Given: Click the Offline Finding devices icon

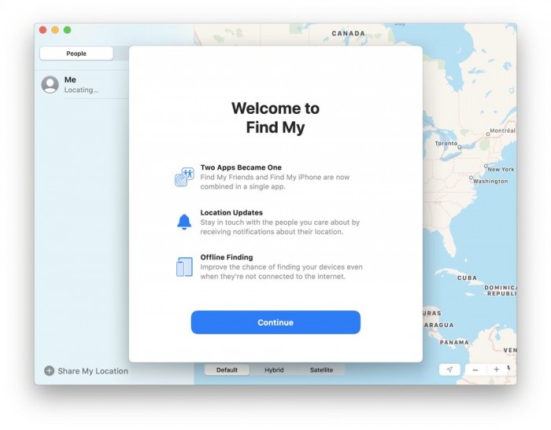Looking at the screenshot, I should click(184, 266).
